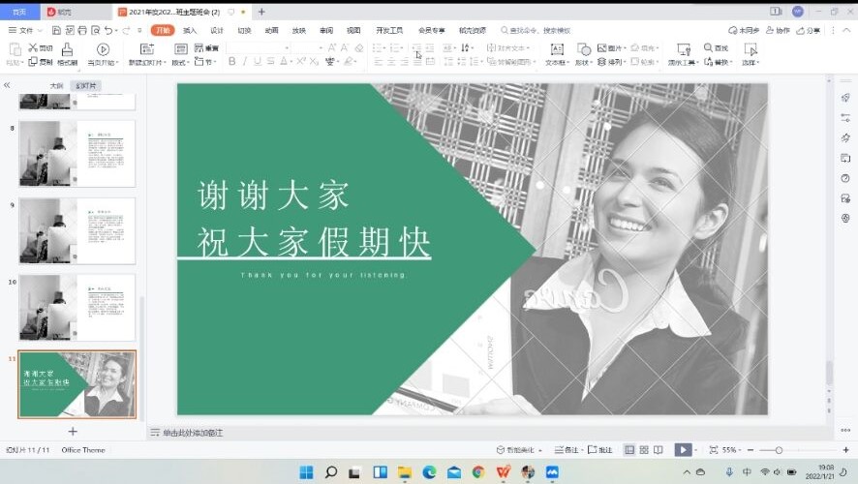Click the Share (分享) icon

(x=809, y=30)
